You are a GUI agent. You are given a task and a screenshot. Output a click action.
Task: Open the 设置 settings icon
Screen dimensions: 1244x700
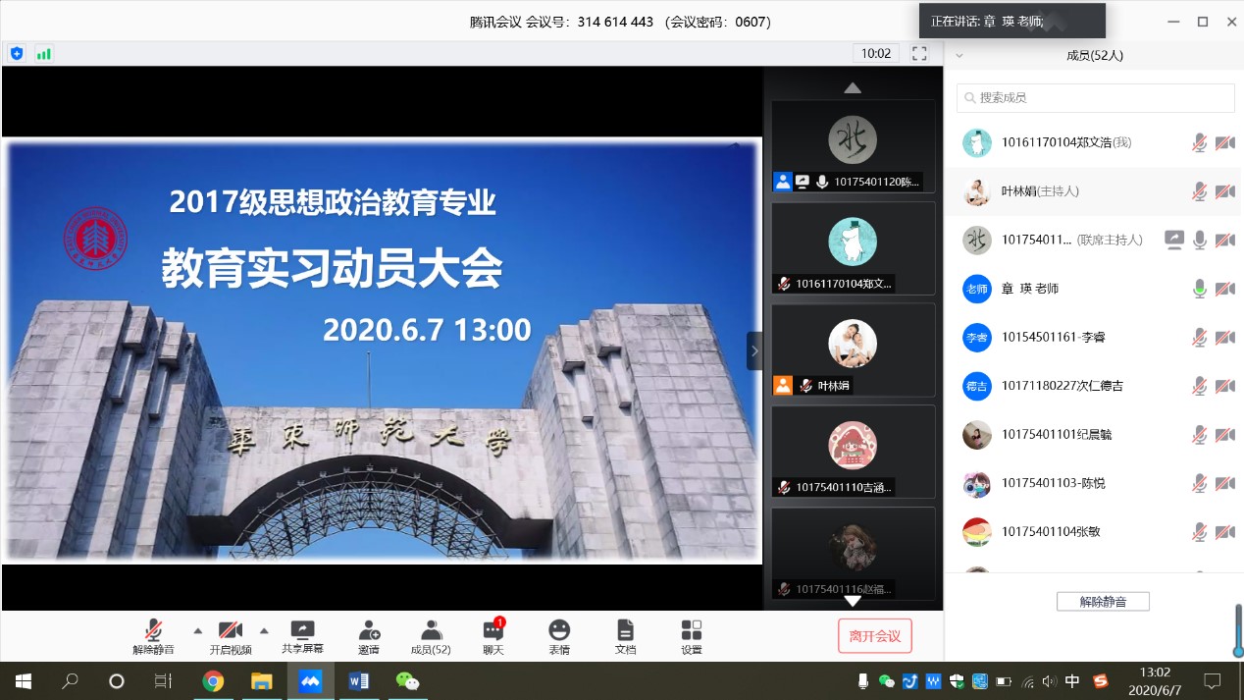pyautogui.click(x=692, y=635)
